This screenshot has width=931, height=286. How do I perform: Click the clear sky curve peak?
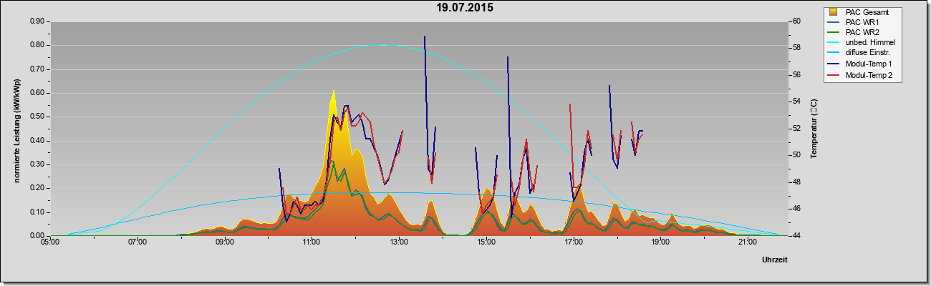382,45
